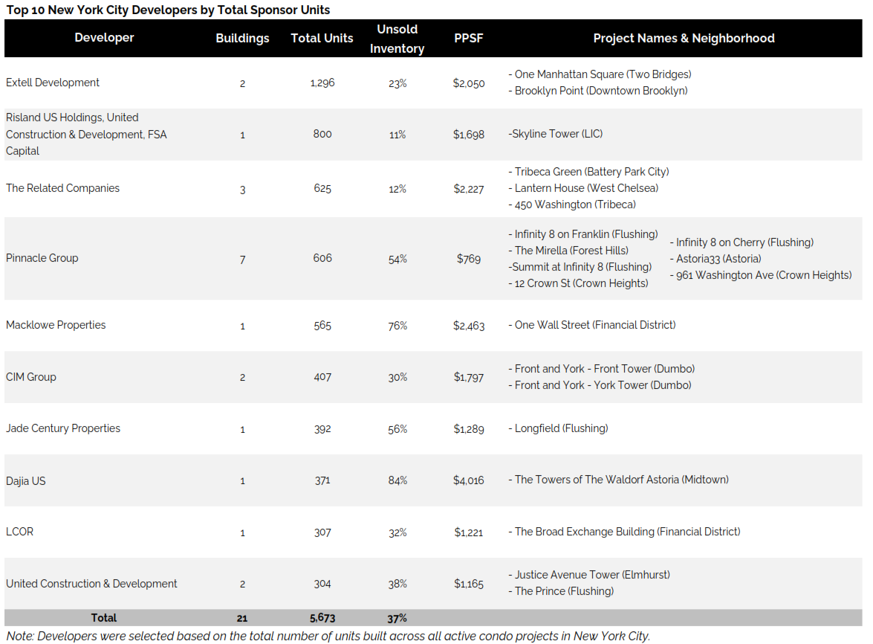The width and height of the screenshot is (873, 644).
Task: Select the PPSF value '$2,463'
Action: click(469, 325)
